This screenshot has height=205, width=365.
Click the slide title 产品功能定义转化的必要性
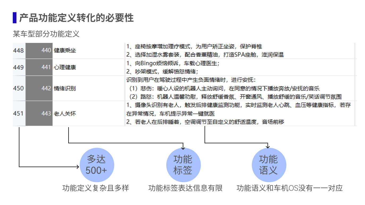point(76,18)
